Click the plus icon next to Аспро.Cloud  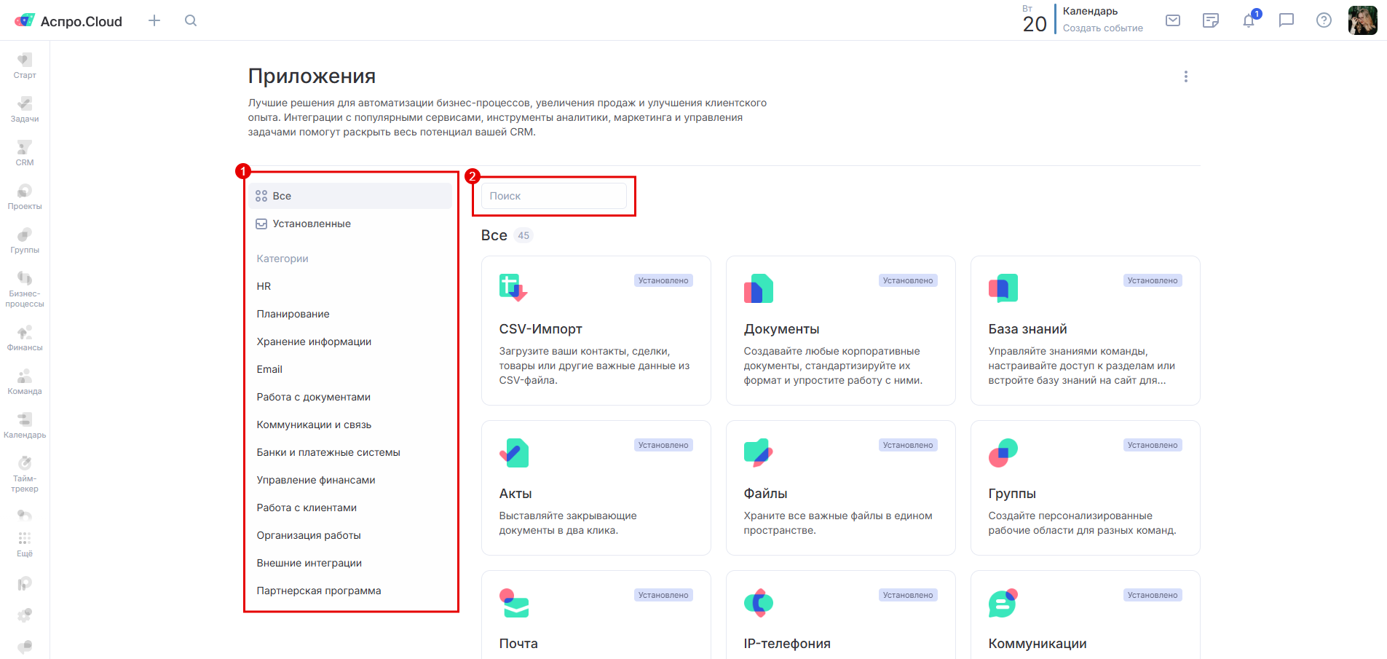pyautogui.click(x=154, y=20)
